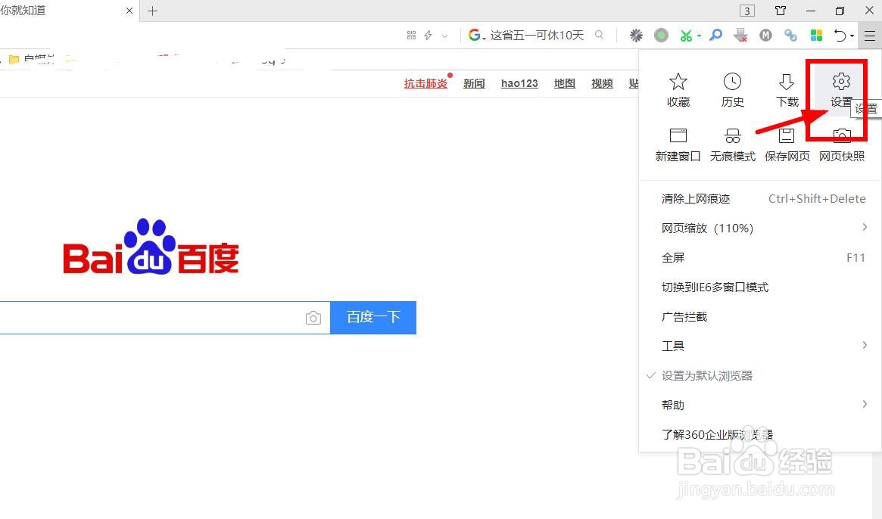Open the 历史 history clock icon
The image size is (882, 519).
click(732, 82)
